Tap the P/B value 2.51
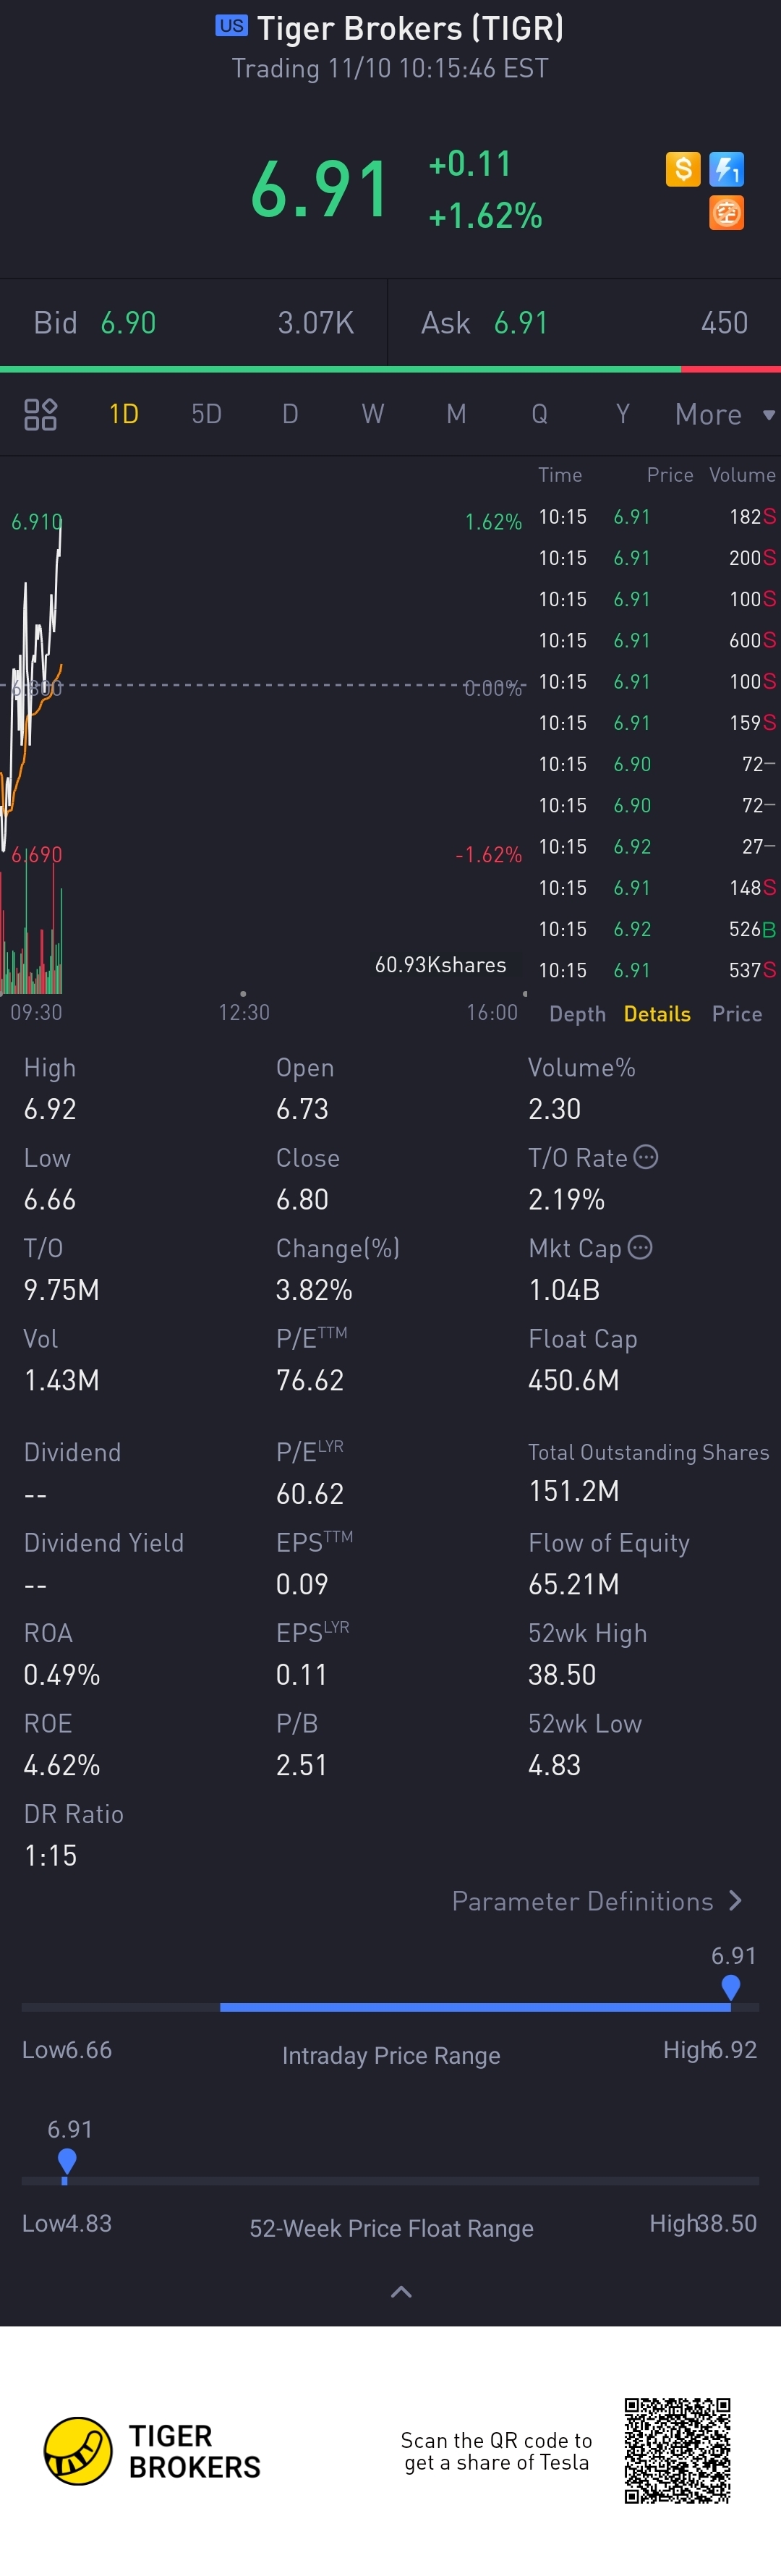This screenshot has width=781, height=2576. point(302,1765)
